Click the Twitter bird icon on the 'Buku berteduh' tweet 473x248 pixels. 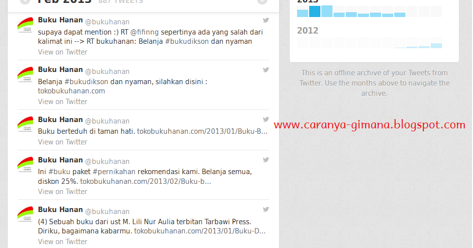click(x=265, y=119)
